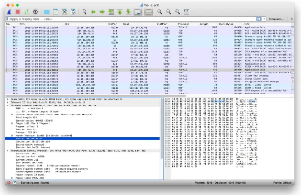
Task: Open the capture options gear icon
Action: tap(35, 12)
